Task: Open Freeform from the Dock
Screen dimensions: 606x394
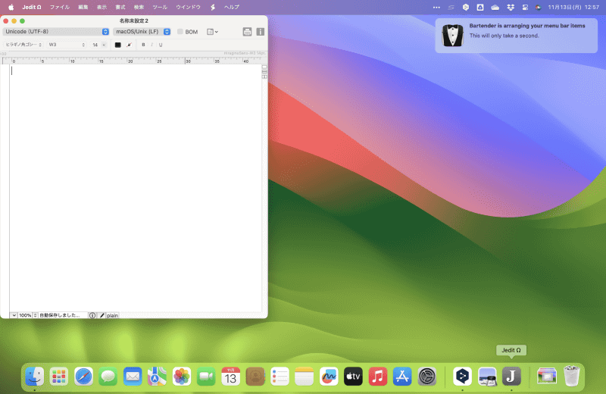Action: coord(329,377)
